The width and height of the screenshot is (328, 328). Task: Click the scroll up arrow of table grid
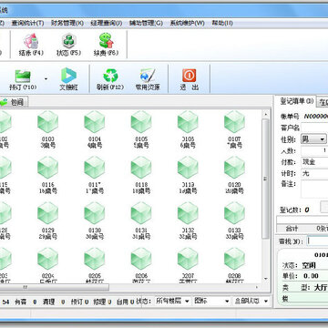coord(265,115)
